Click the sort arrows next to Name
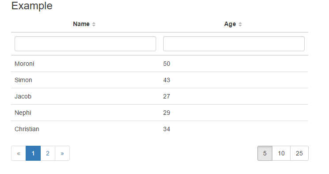329x174 pixels. (94, 24)
